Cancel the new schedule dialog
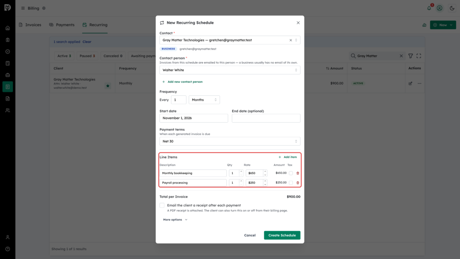Screen dimensions: 460x259 (250, 235)
